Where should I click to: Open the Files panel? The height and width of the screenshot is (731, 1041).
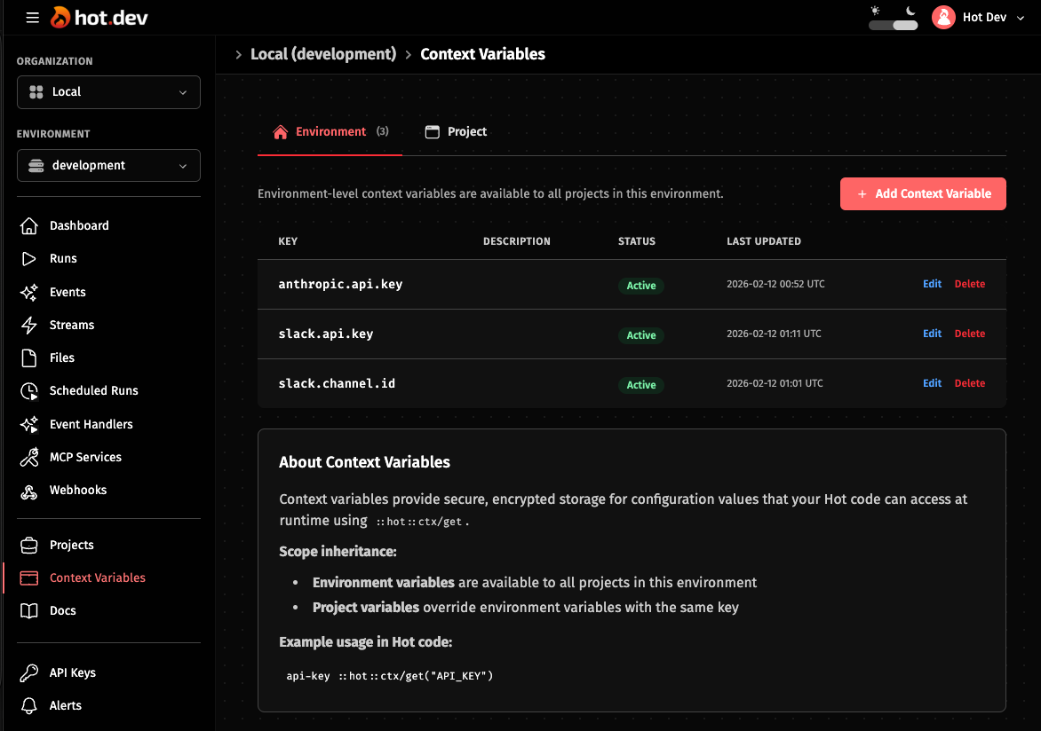pyautogui.click(x=28, y=358)
